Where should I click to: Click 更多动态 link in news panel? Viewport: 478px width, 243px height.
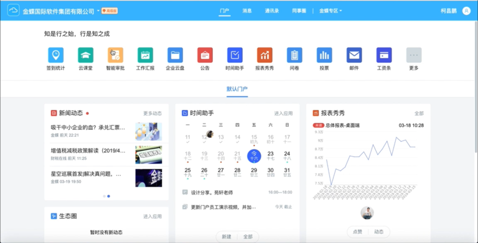(x=152, y=114)
